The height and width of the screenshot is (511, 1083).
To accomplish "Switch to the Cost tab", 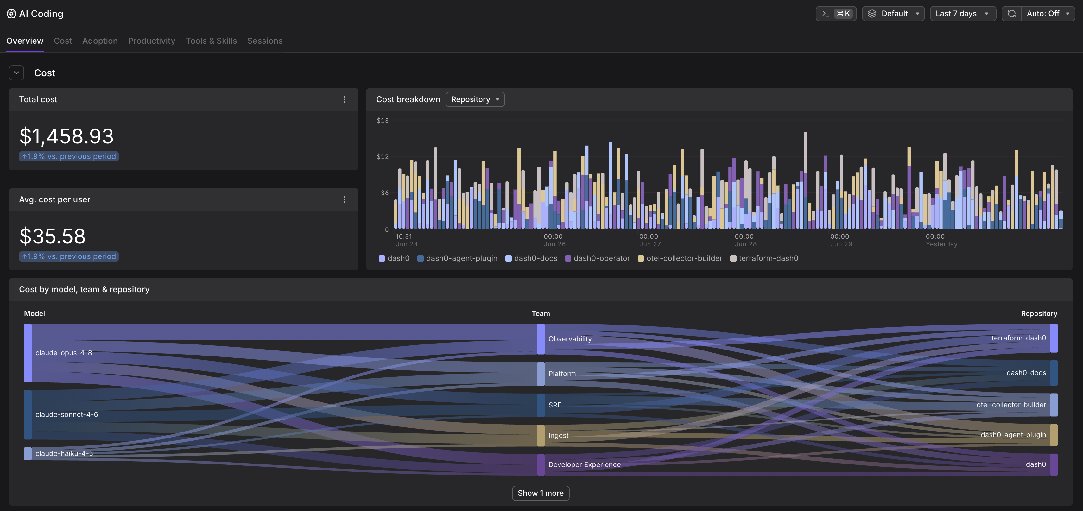I will [63, 41].
